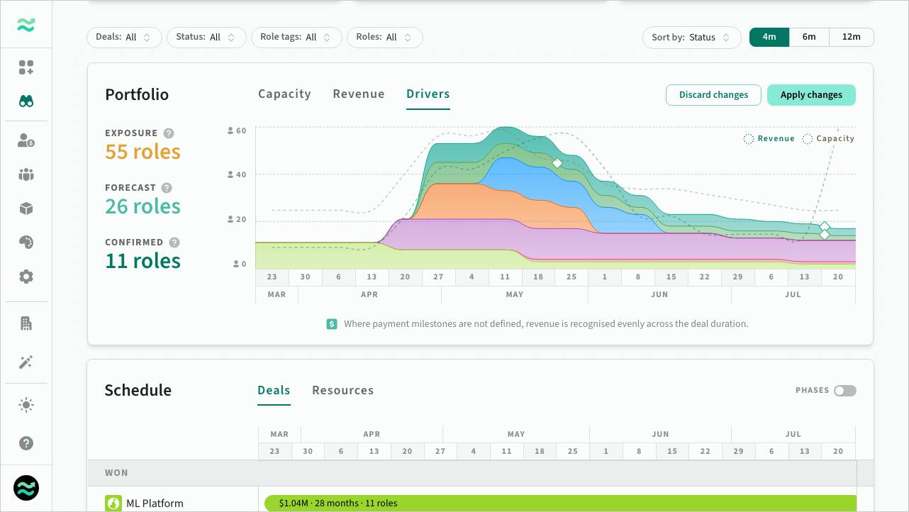The height and width of the screenshot is (512, 909).
Task: Click the help icon next to Exposure
Action: point(169,133)
